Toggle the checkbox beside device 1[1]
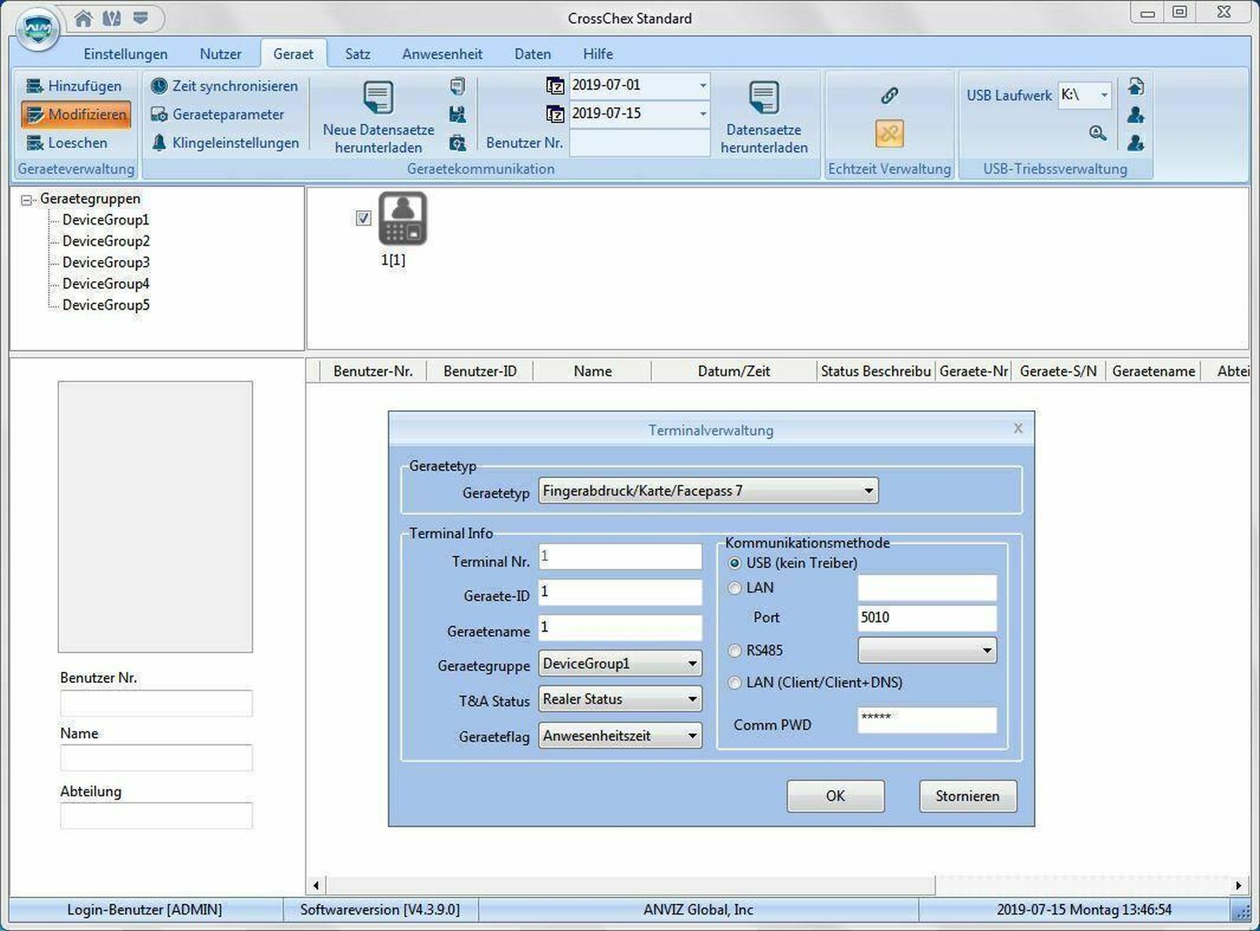1260x931 pixels. [363, 218]
